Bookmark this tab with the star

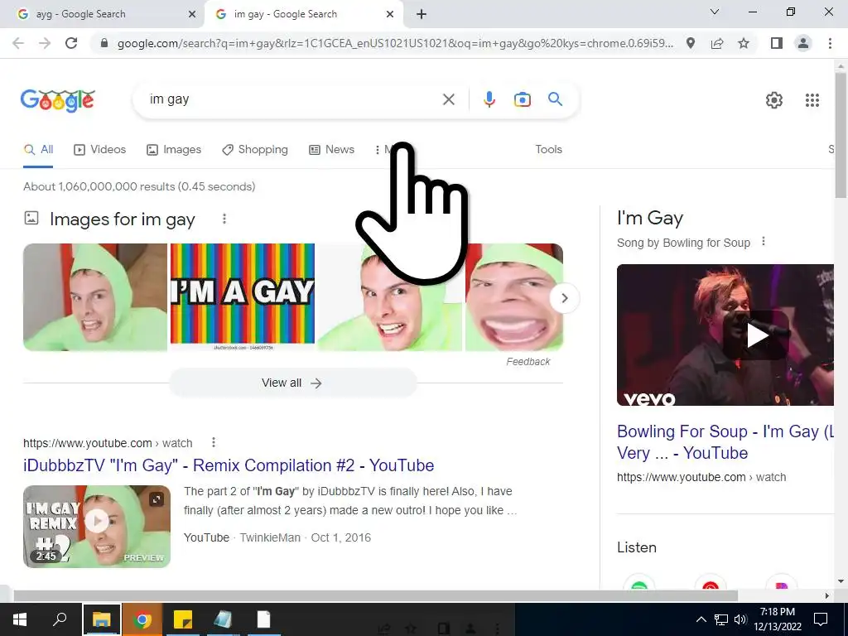[744, 43]
